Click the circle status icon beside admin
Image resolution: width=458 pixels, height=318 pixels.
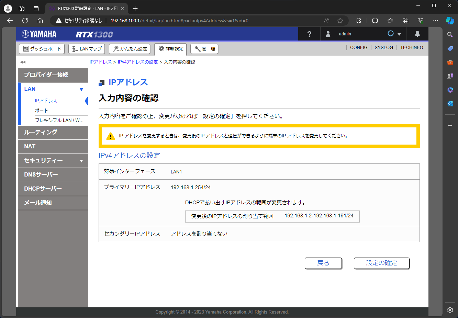391,33
